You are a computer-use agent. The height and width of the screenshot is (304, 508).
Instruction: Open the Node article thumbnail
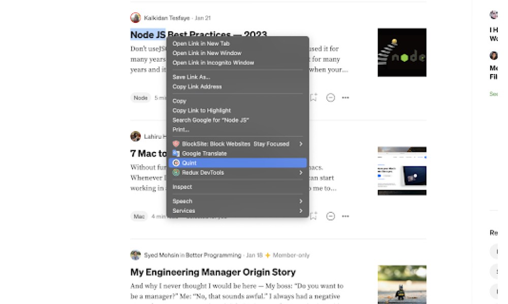[x=402, y=52]
